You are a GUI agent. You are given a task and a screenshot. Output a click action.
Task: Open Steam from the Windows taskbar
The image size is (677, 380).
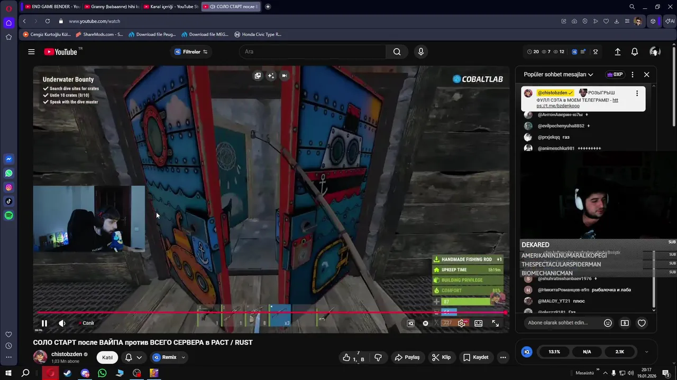pyautogui.click(x=67, y=373)
